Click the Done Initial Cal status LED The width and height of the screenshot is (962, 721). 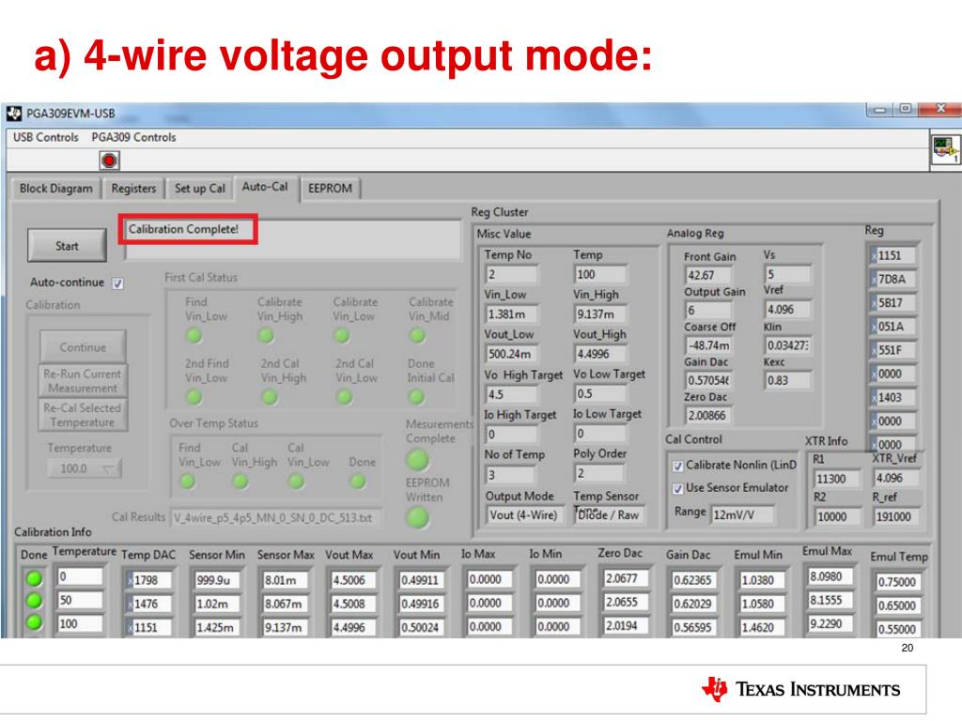click(x=416, y=397)
